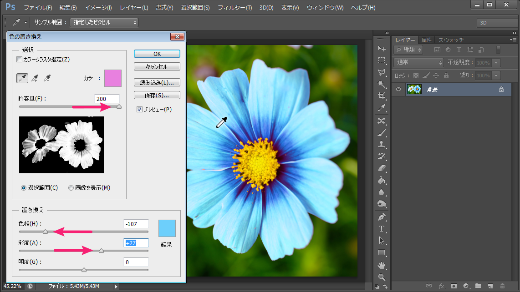
Task: Click the キャンセル button
Action: [x=157, y=67]
